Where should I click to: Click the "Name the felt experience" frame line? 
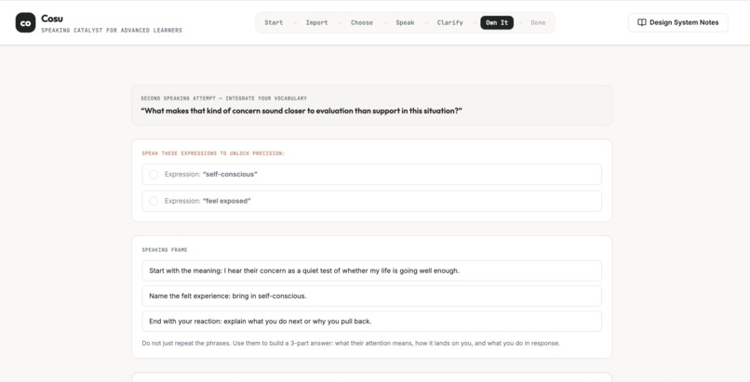point(371,296)
